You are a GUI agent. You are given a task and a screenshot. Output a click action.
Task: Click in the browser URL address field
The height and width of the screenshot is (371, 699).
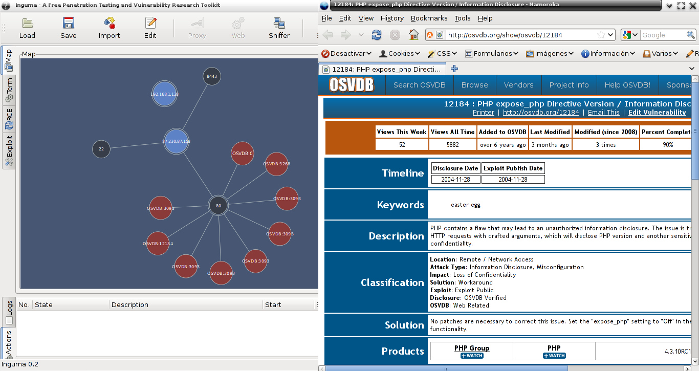519,35
